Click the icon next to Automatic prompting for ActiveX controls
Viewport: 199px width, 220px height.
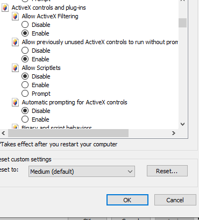click(x=15, y=102)
